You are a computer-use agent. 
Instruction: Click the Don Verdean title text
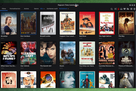(x=25, y=36)
